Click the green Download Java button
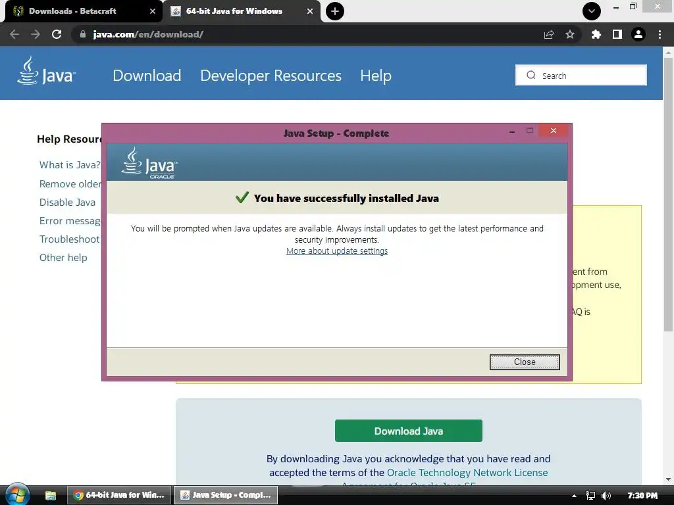Screen dimensions: 674x505 click(408, 431)
